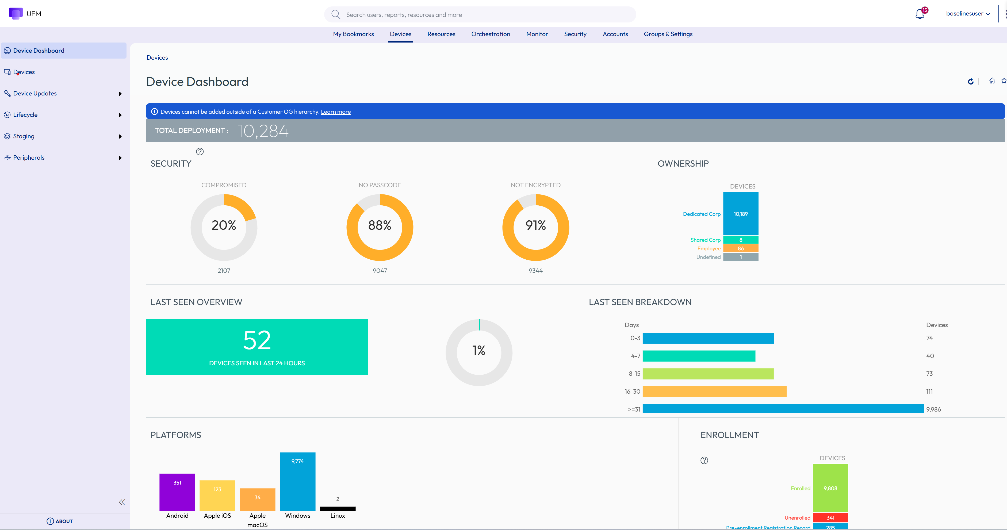Select the Devices top navigation tab
This screenshot has height=530, width=1007.
coord(400,34)
